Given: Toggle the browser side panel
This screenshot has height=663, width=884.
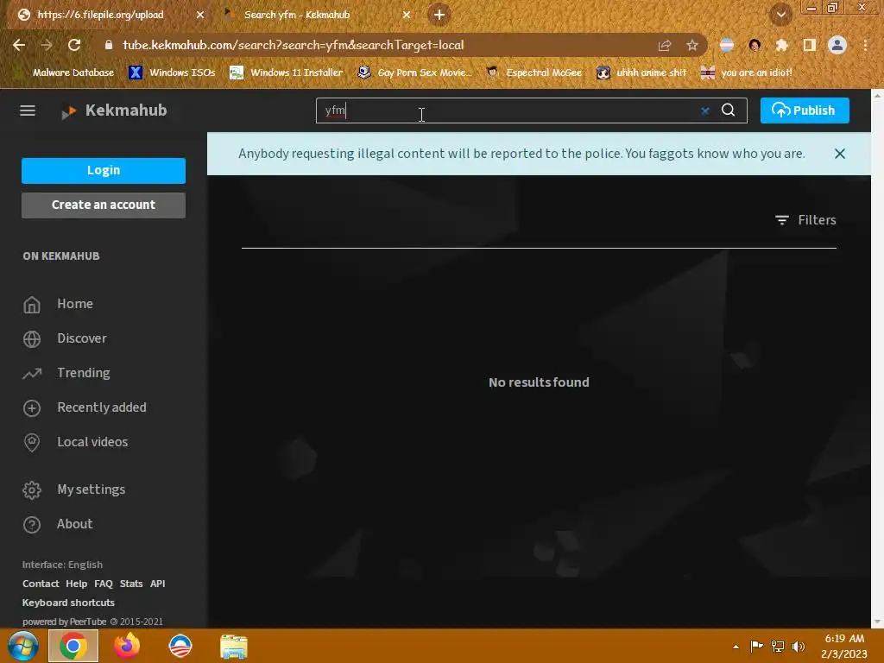Looking at the screenshot, I should pos(810,45).
